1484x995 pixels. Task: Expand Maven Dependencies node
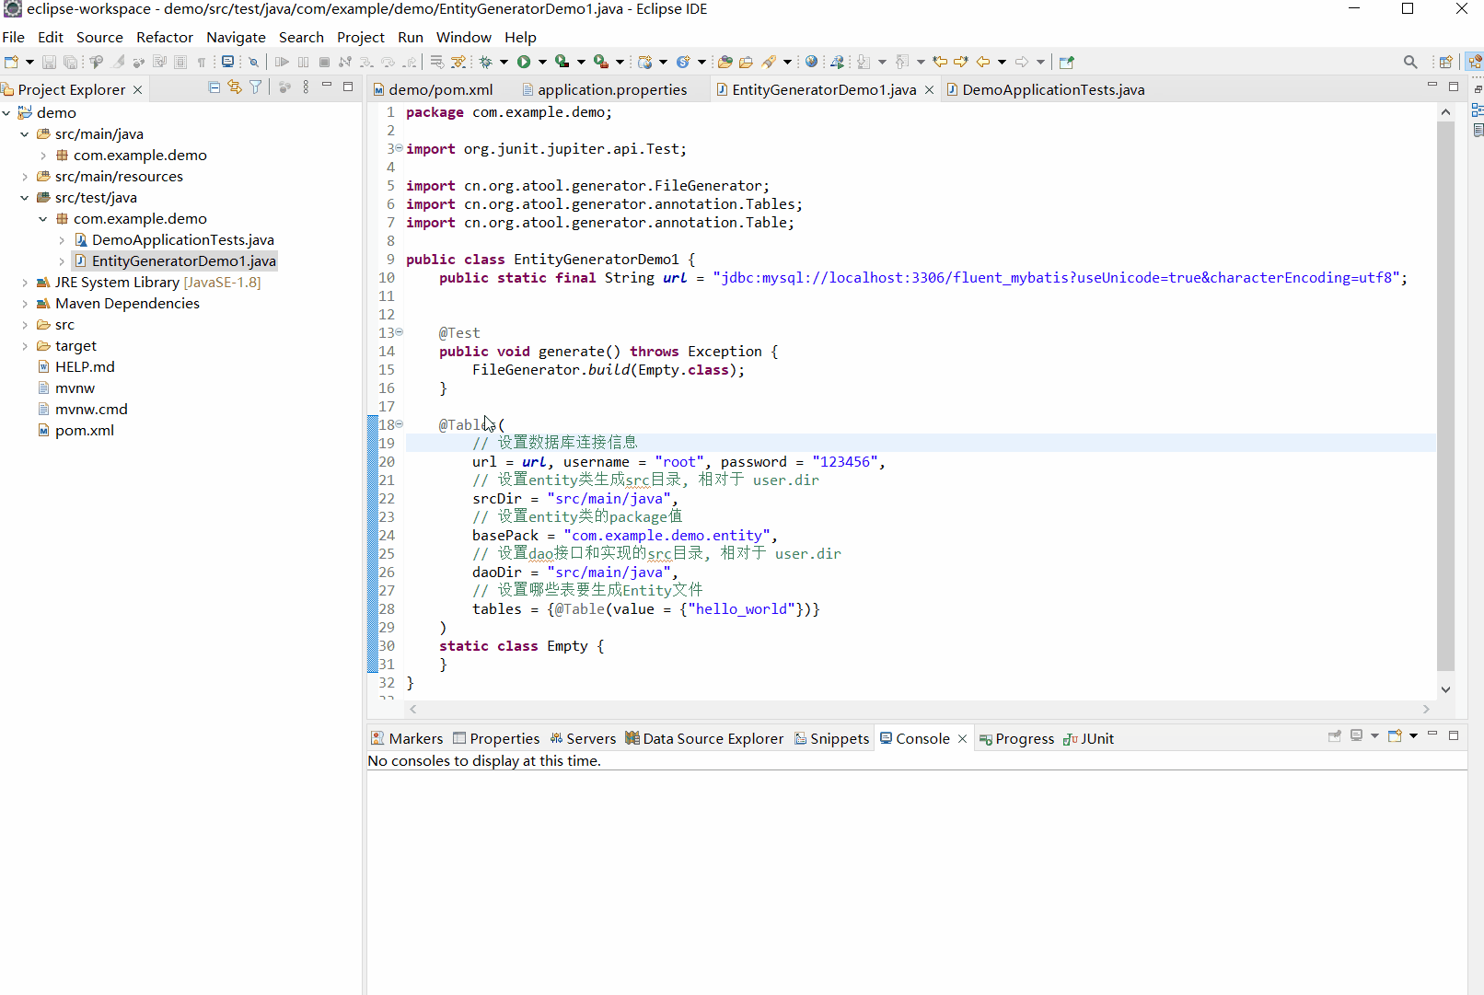25,303
